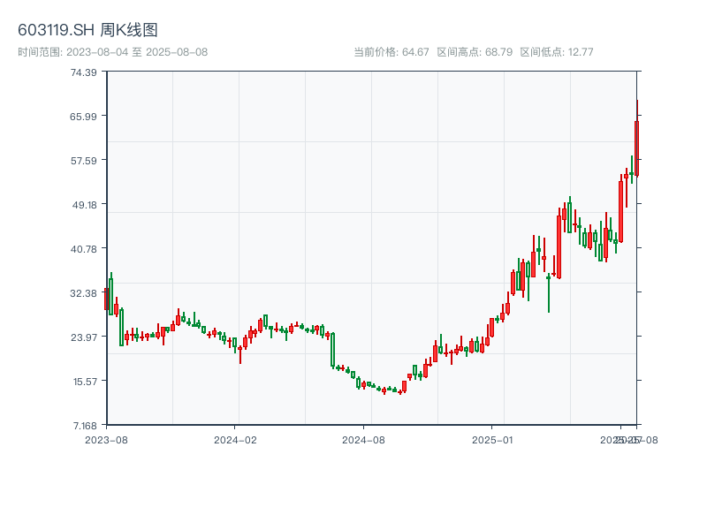Viewport: 707px width, 530px height.
Task: Select the 2024-02 x-axis date label
Action: tap(235, 439)
